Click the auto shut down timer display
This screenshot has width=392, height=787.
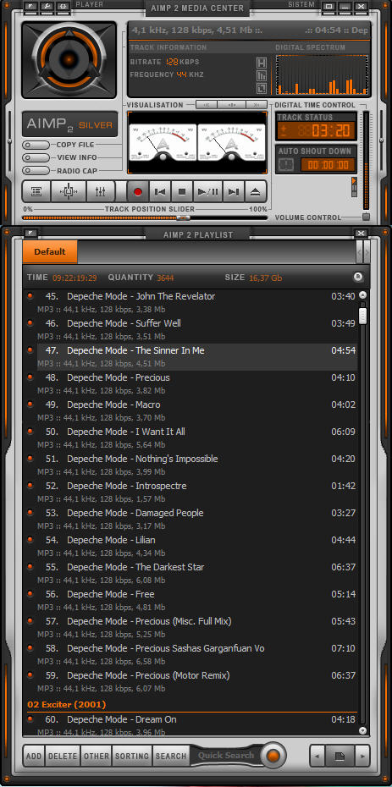pos(328,165)
